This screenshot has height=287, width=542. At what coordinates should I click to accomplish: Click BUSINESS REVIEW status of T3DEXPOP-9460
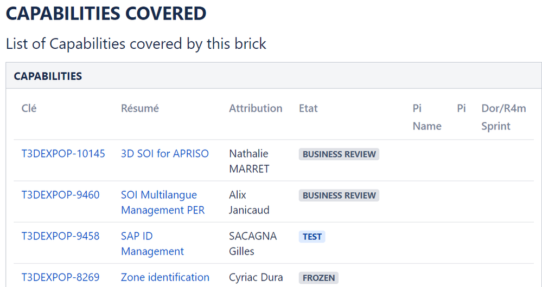(339, 195)
